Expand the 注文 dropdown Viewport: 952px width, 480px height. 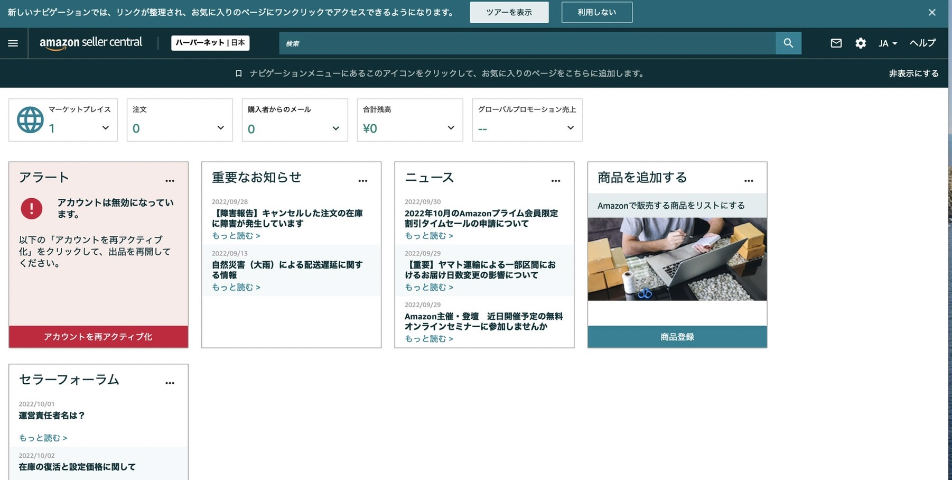(221, 127)
